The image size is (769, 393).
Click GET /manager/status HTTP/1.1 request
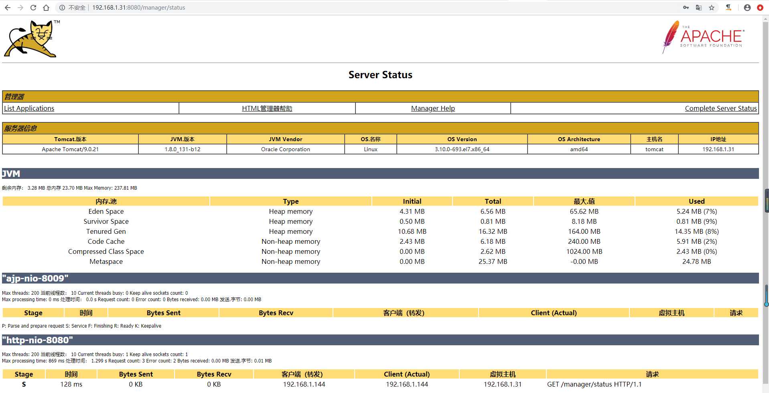(x=594, y=384)
